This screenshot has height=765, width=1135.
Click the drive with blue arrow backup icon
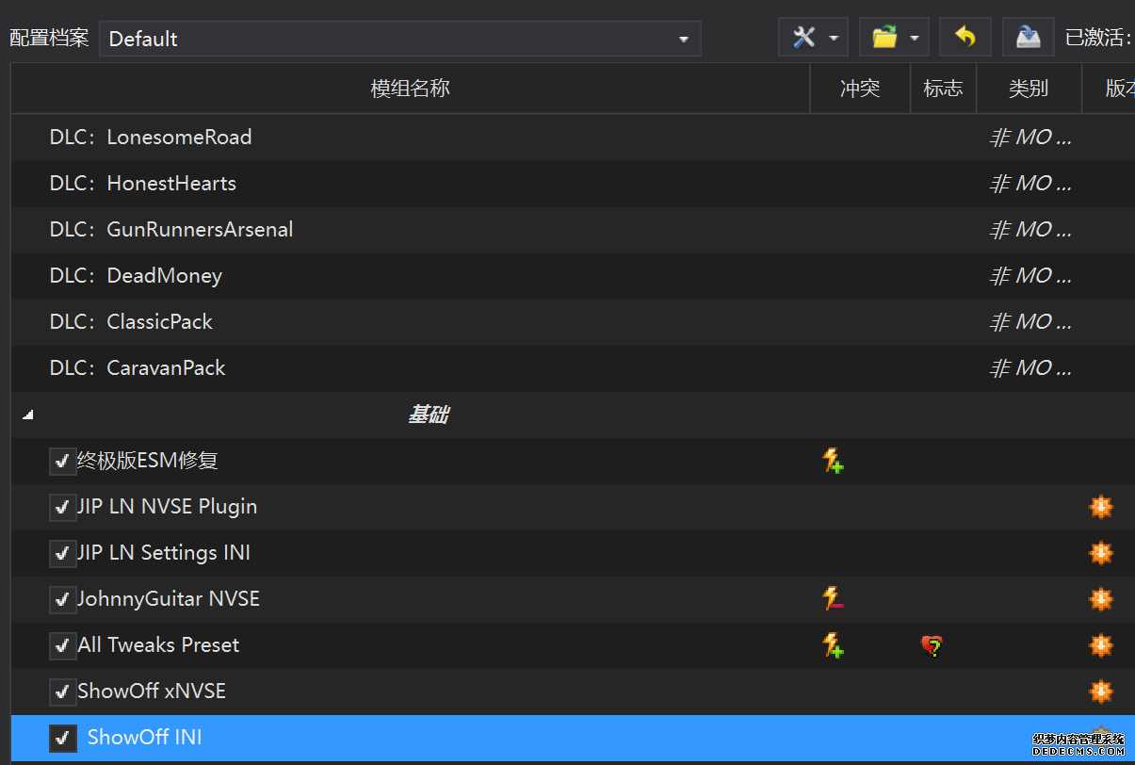coord(1028,38)
